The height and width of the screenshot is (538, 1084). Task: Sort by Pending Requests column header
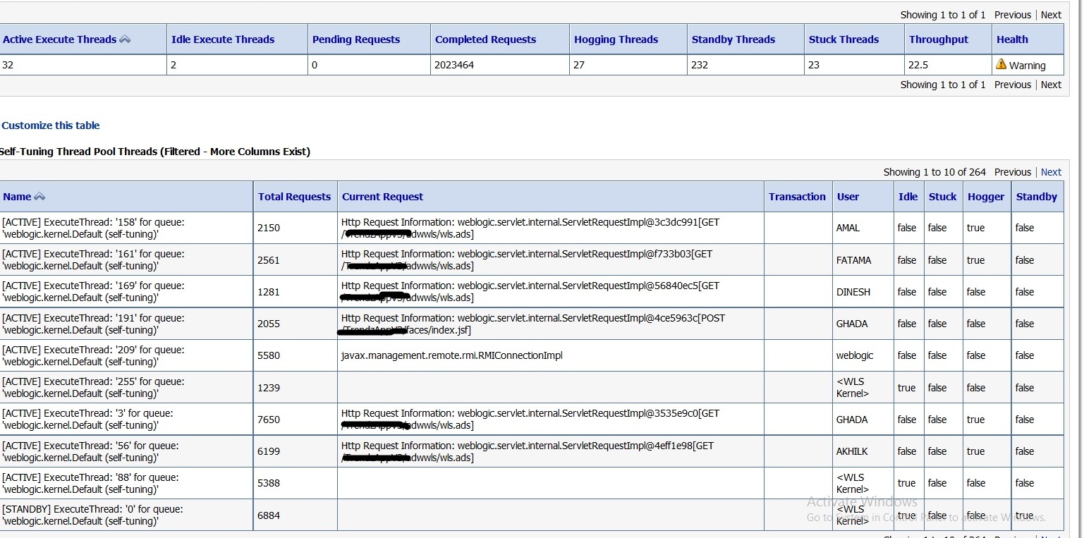[356, 39]
